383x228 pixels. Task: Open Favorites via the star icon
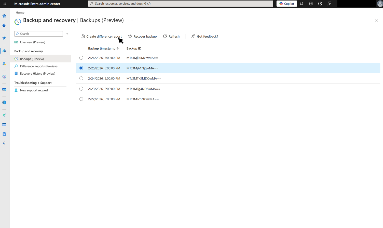(4, 38)
